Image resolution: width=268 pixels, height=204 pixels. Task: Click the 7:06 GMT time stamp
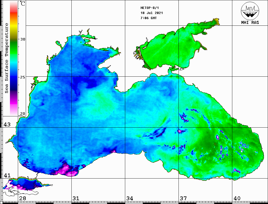click(x=148, y=18)
